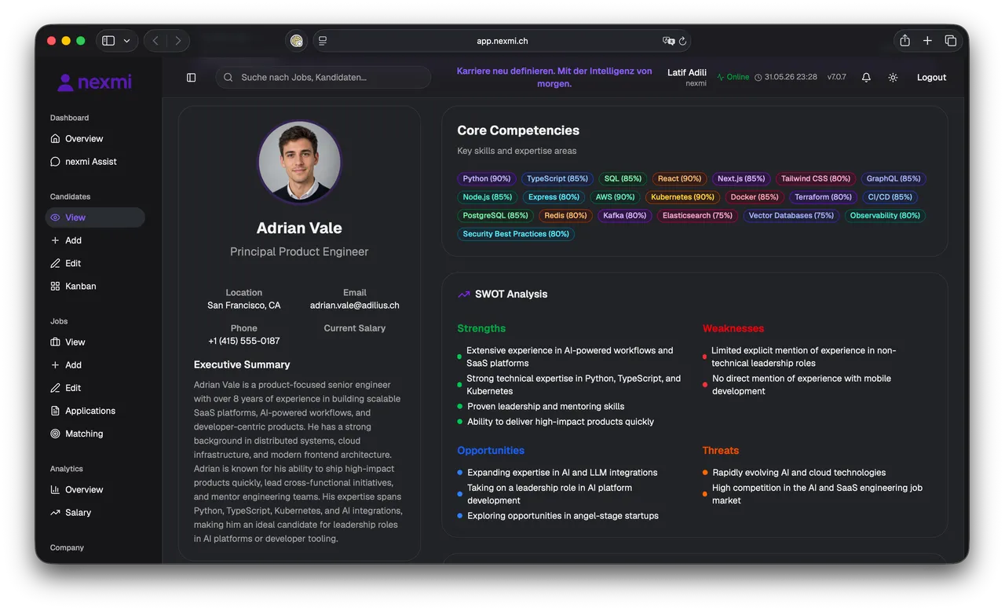Viewport: 1005px width, 611px height.
Task: Reload the page in Safari
Action: tap(683, 41)
